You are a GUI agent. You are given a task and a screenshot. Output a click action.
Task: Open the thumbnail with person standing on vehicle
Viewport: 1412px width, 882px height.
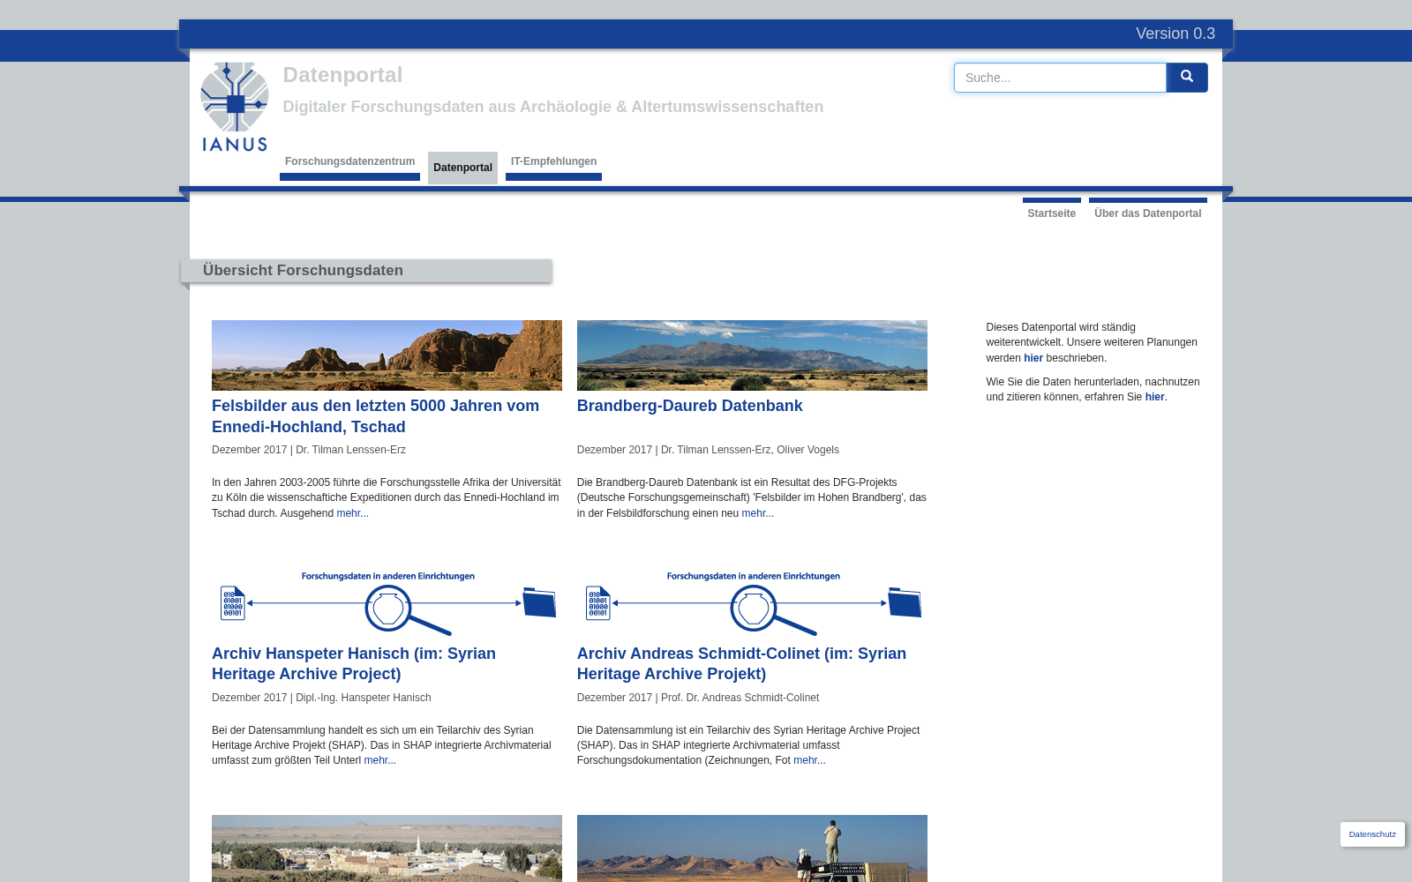(752, 848)
